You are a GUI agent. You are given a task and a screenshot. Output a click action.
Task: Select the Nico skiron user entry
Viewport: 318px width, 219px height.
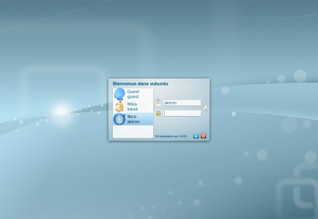133,119
